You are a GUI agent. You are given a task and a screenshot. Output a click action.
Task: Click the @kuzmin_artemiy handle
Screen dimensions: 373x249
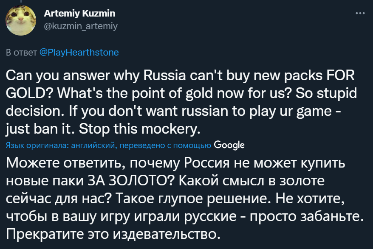81,26
